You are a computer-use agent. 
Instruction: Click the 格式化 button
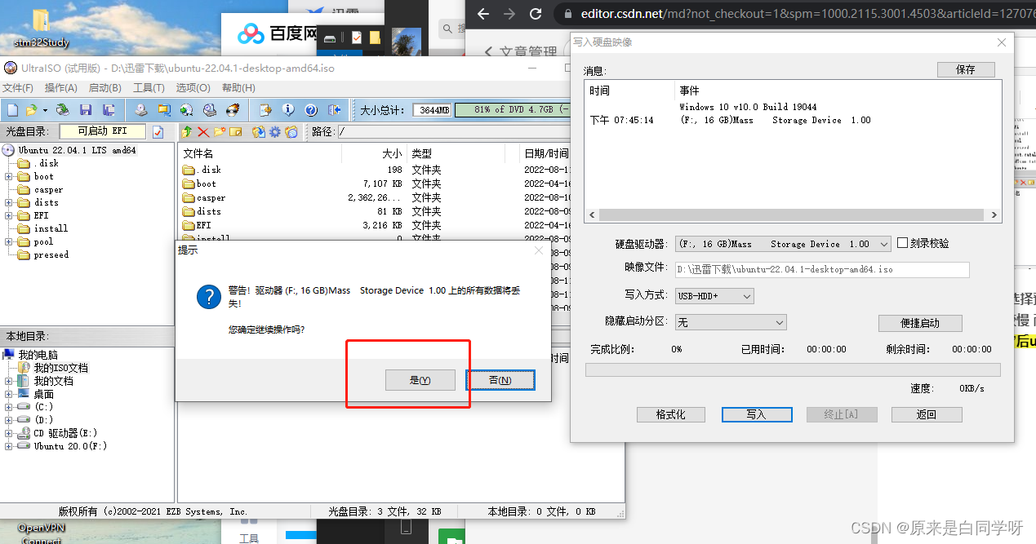pyautogui.click(x=671, y=414)
